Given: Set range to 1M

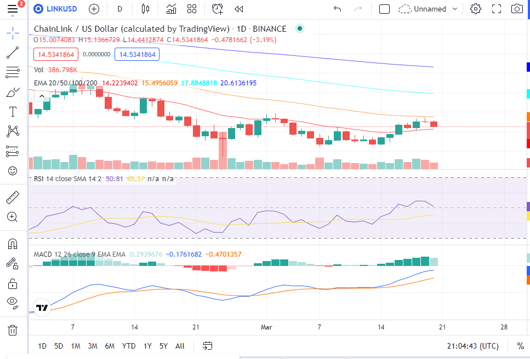Looking at the screenshot, I should (x=76, y=346).
